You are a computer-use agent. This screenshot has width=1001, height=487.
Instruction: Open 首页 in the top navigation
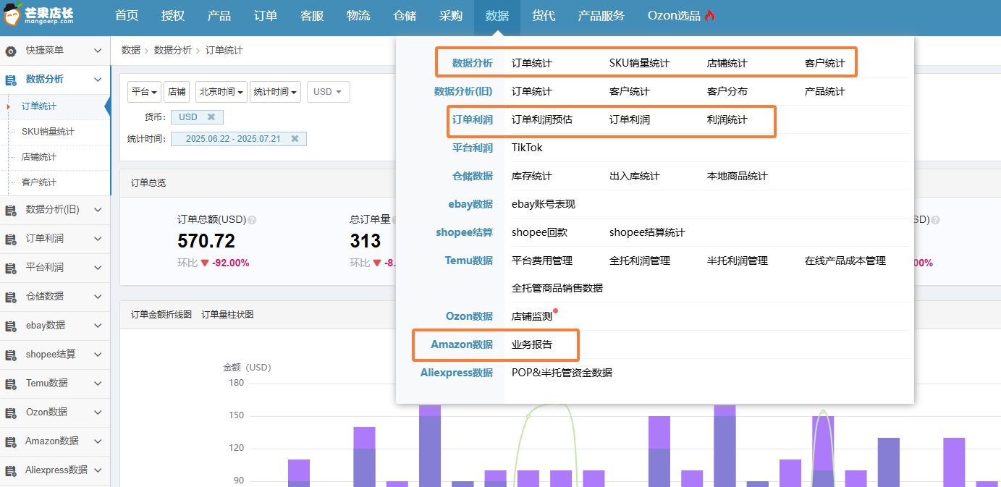pos(127,16)
